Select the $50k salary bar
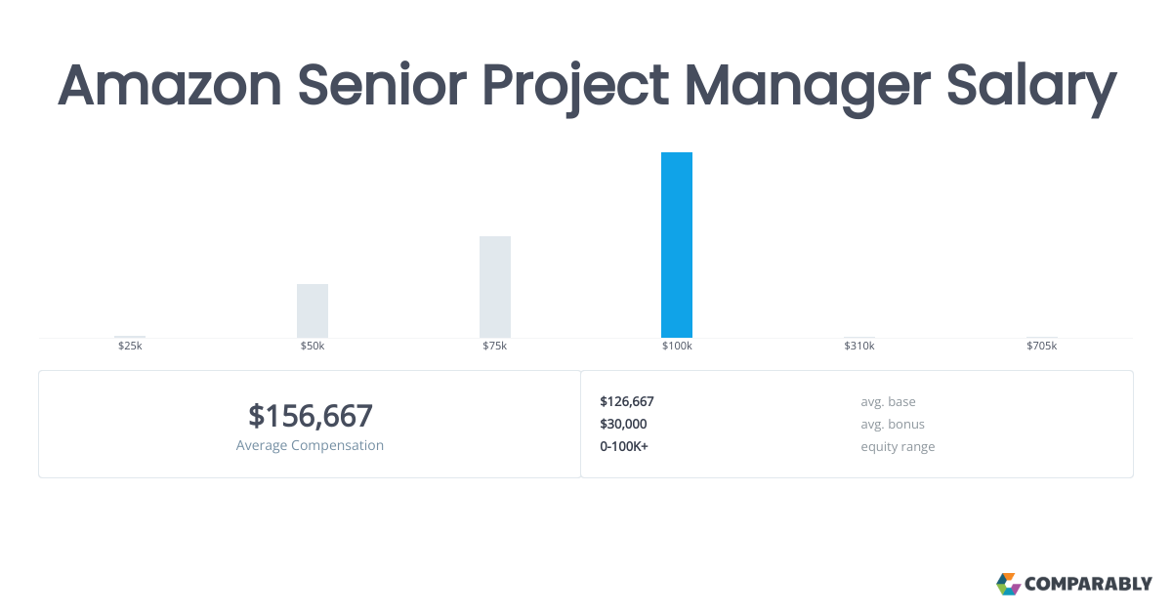Screen dimensions: 1172x615 click(x=313, y=311)
